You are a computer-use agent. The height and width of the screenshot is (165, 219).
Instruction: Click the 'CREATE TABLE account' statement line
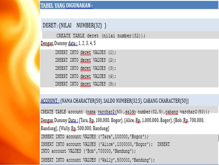[125, 112]
